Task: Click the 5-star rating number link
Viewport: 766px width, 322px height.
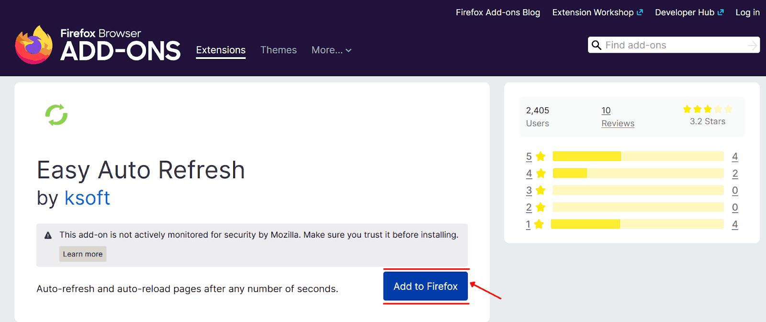Action: pyautogui.click(x=529, y=156)
